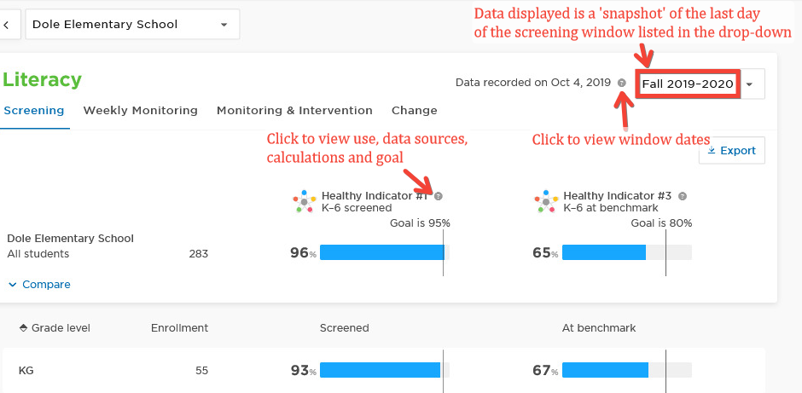Image resolution: width=802 pixels, height=393 pixels.
Task: Expand the Compare section
Action: [x=39, y=285]
